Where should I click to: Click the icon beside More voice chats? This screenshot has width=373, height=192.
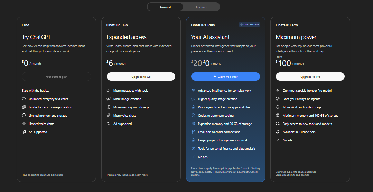coord(109,116)
